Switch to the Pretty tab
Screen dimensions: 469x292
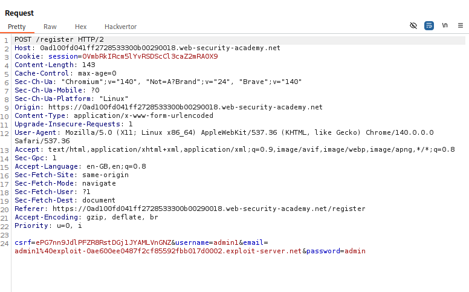click(x=16, y=27)
